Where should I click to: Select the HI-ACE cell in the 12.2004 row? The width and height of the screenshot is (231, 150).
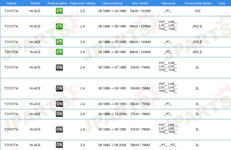pyautogui.click(x=35, y=114)
